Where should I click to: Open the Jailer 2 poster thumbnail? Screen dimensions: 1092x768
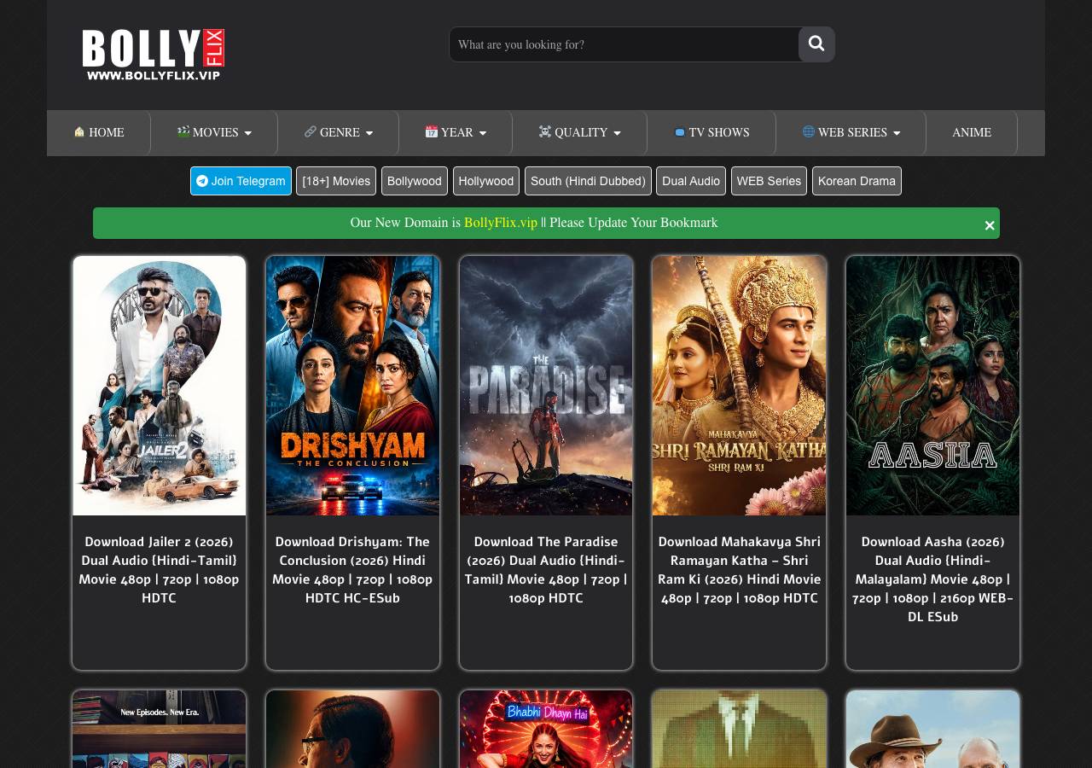(160, 386)
